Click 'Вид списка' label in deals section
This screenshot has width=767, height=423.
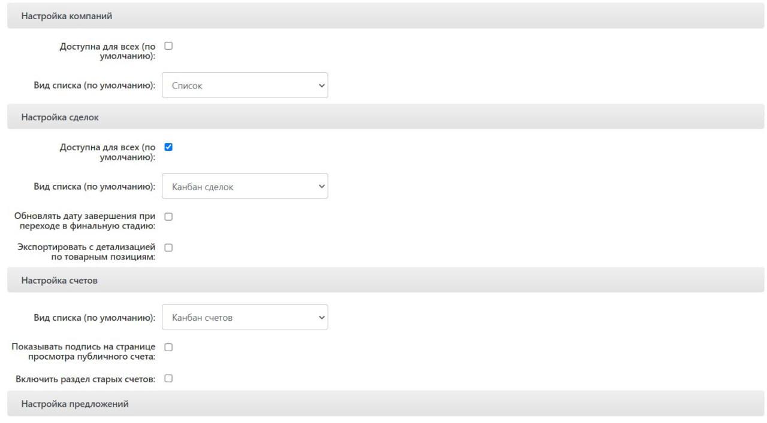pos(94,187)
